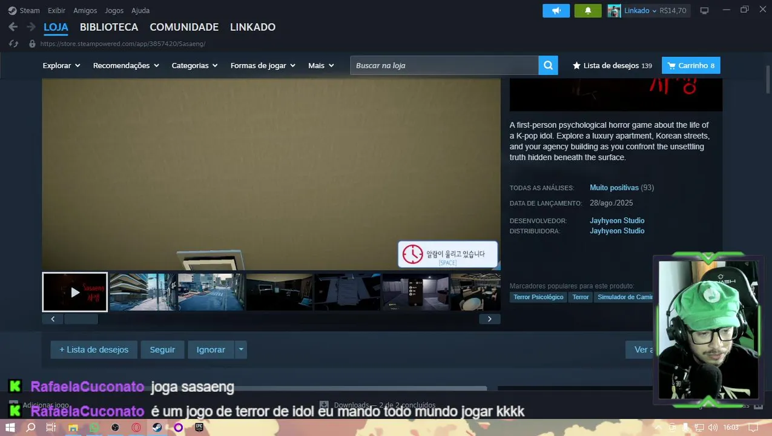
Task: Click the Buscar na loja field
Action: 444,65
